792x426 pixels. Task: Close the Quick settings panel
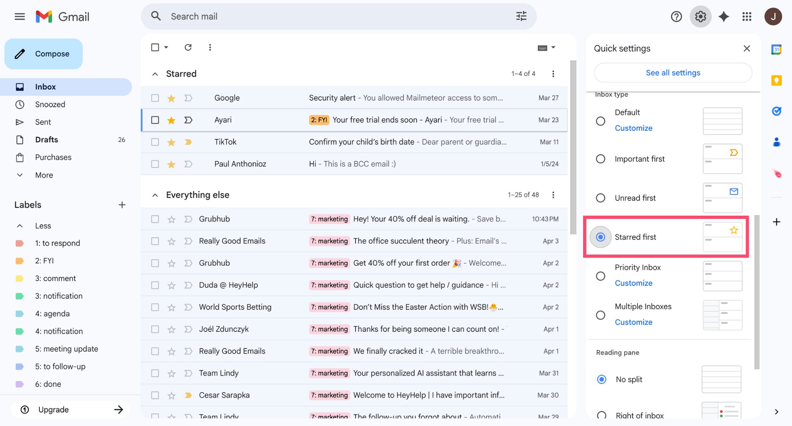coord(747,49)
